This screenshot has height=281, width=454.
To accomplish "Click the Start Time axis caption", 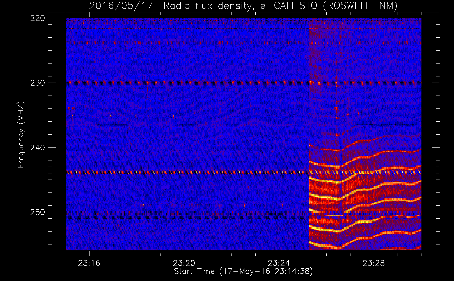I will pos(243,271).
